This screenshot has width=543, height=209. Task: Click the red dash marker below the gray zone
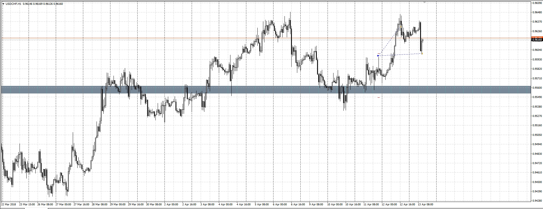pos(379,97)
